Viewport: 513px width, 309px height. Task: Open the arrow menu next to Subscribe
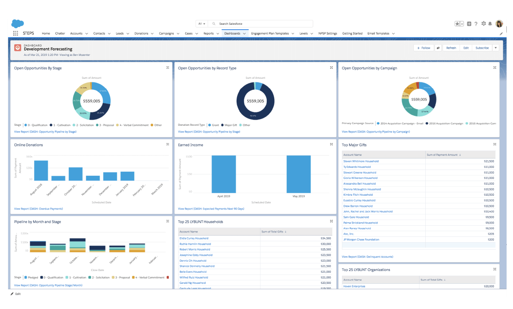click(x=496, y=47)
